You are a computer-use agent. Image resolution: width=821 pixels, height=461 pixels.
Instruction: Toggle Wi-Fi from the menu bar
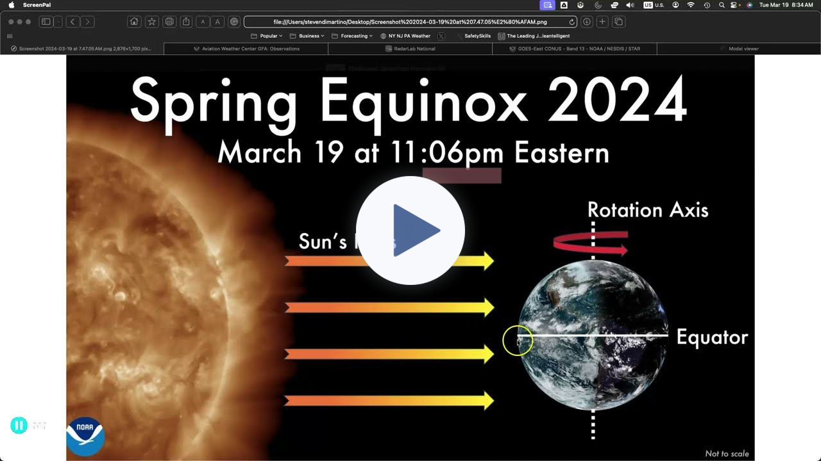(691, 5)
